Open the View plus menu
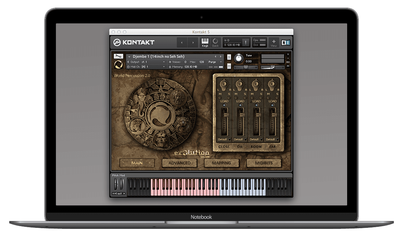Viewport: 403px width, 245px height. coord(274,43)
